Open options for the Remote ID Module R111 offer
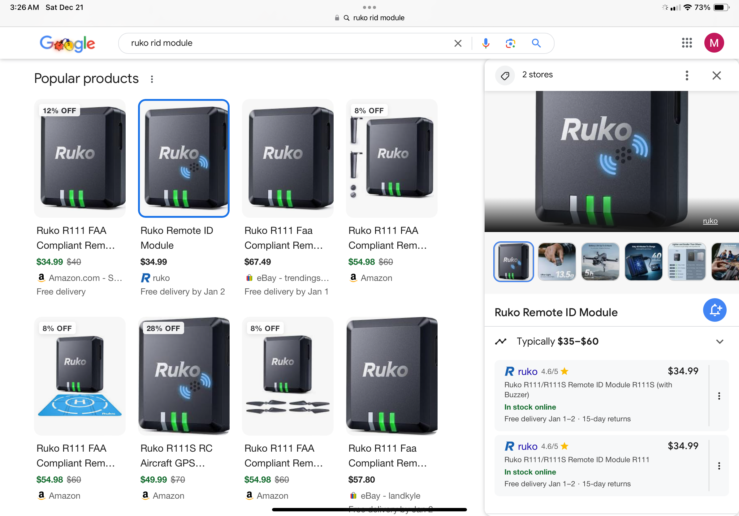Screen dimensions: 739x516 pos(719,466)
